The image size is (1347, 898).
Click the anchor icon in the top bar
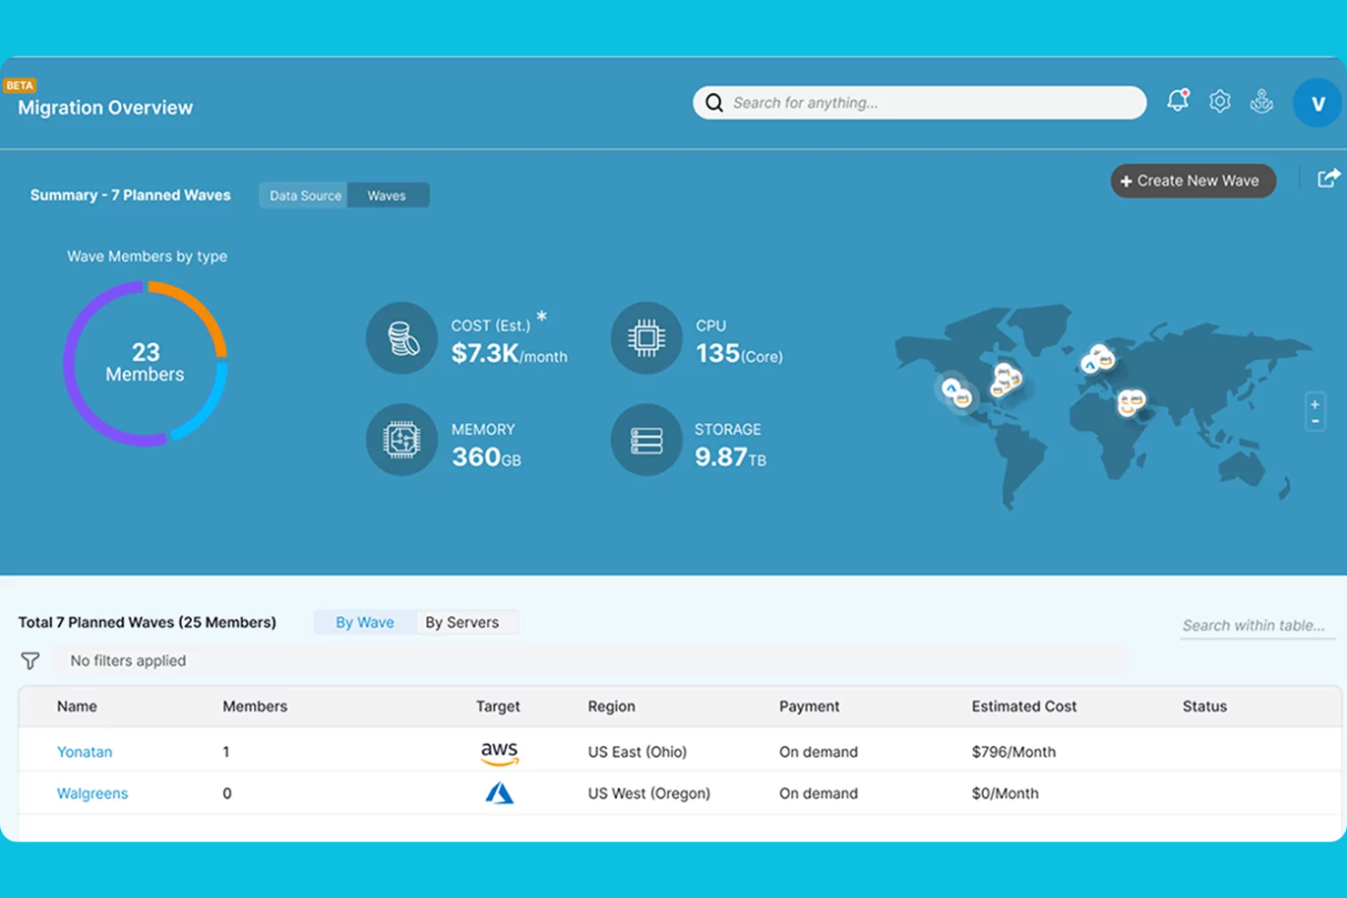click(x=1263, y=101)
